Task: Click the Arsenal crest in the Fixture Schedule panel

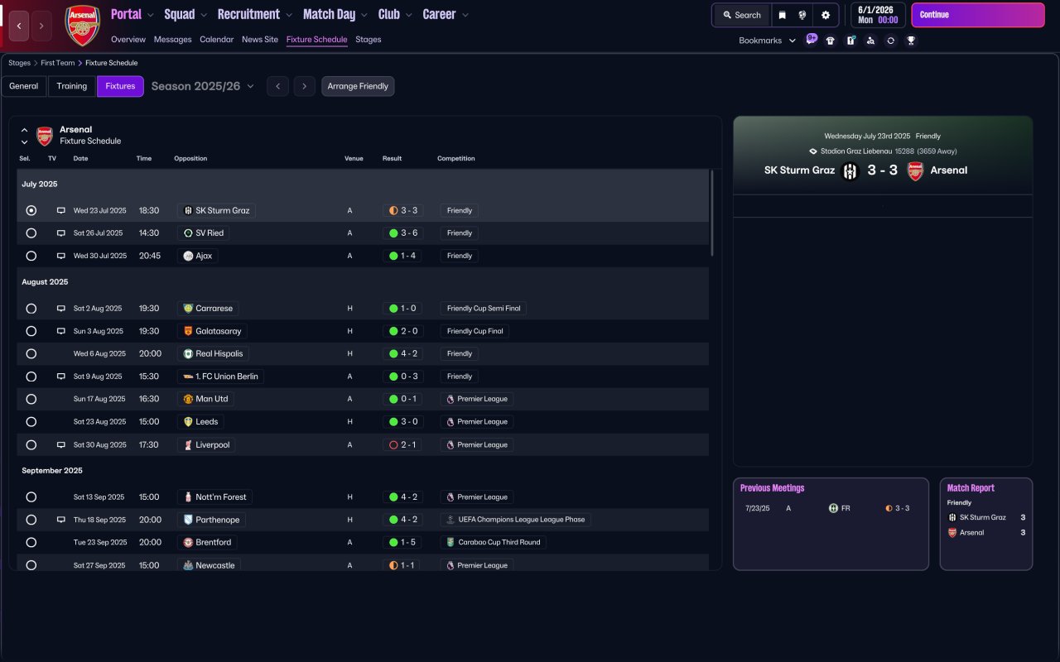Action: (45, 136)
